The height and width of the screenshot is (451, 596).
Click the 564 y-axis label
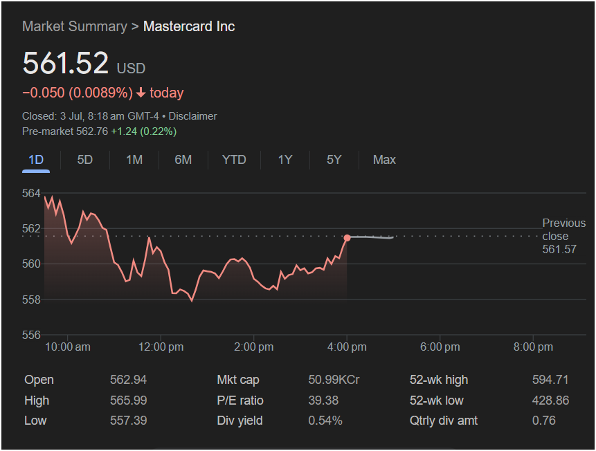pos(31,194)
